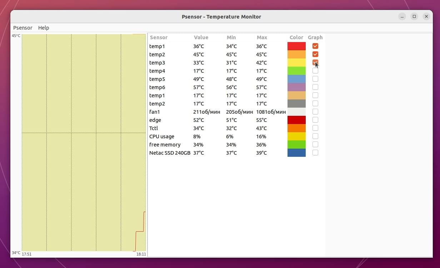Open the Psensor menu
The width and height of the screenshot is (440, 268).
tap(23, 28)
